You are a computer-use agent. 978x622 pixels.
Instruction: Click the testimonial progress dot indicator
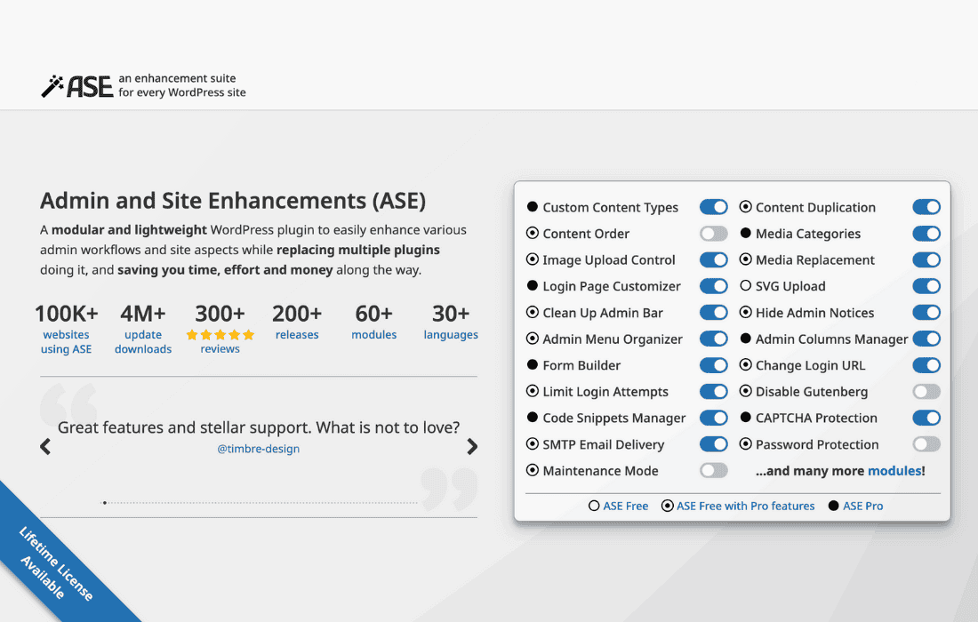[x=105, y=502]
